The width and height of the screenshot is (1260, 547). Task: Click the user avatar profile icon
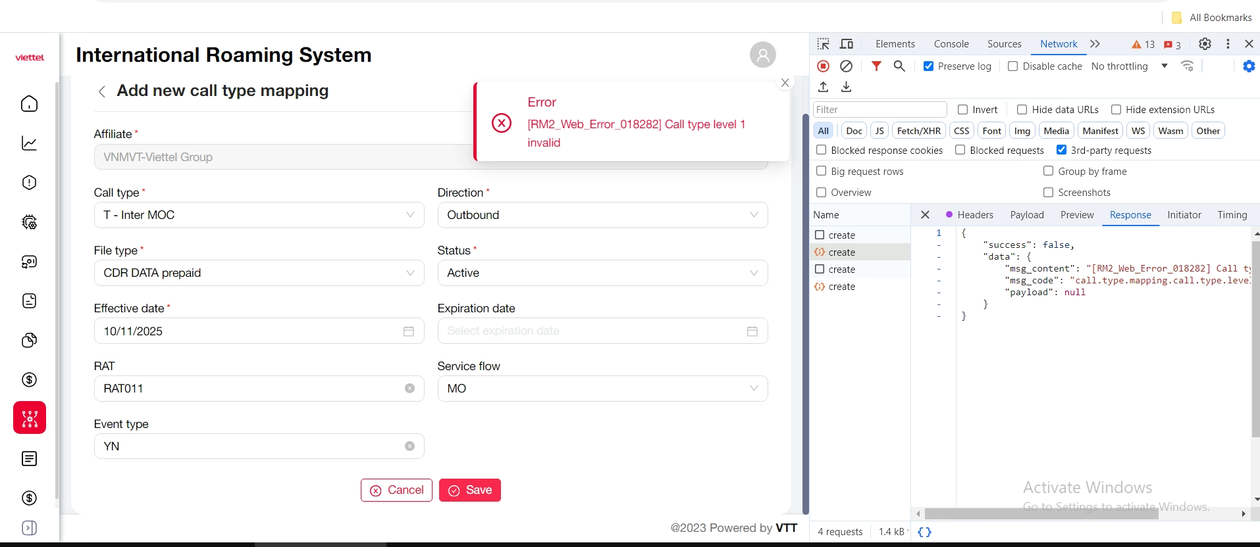[762, 55]
